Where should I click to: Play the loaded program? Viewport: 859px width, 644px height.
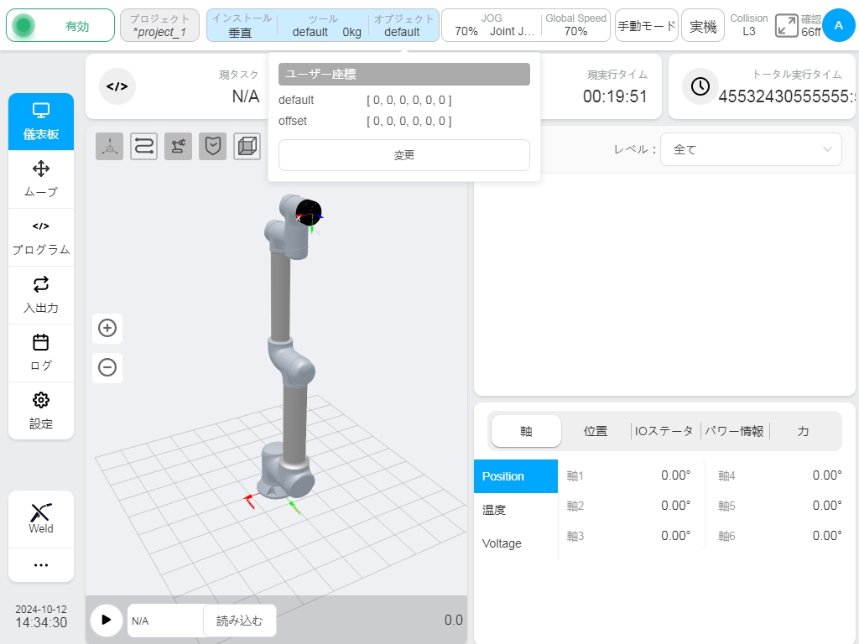(107, 620)
